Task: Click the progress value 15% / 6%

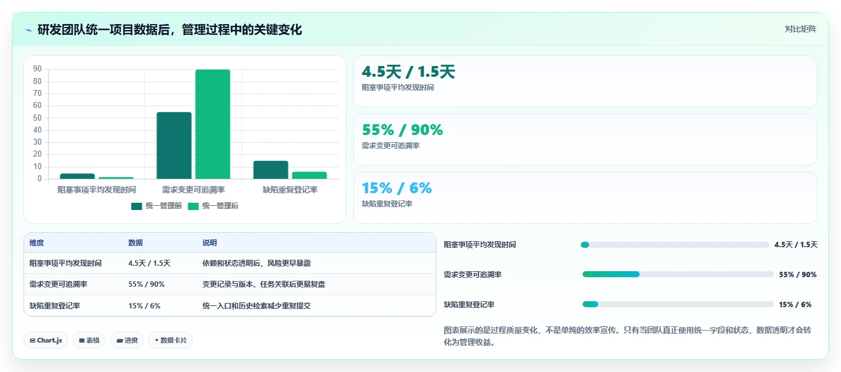Action: click(795, 304)
